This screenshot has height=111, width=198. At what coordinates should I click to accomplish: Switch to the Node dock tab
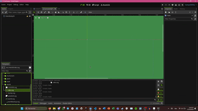click(x=175, y=9)
